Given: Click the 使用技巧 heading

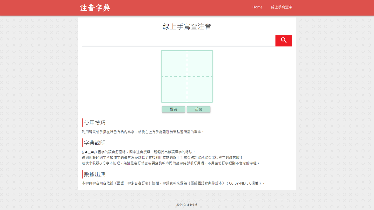Looking at the screenshot, I should click(x=95, y=123).
